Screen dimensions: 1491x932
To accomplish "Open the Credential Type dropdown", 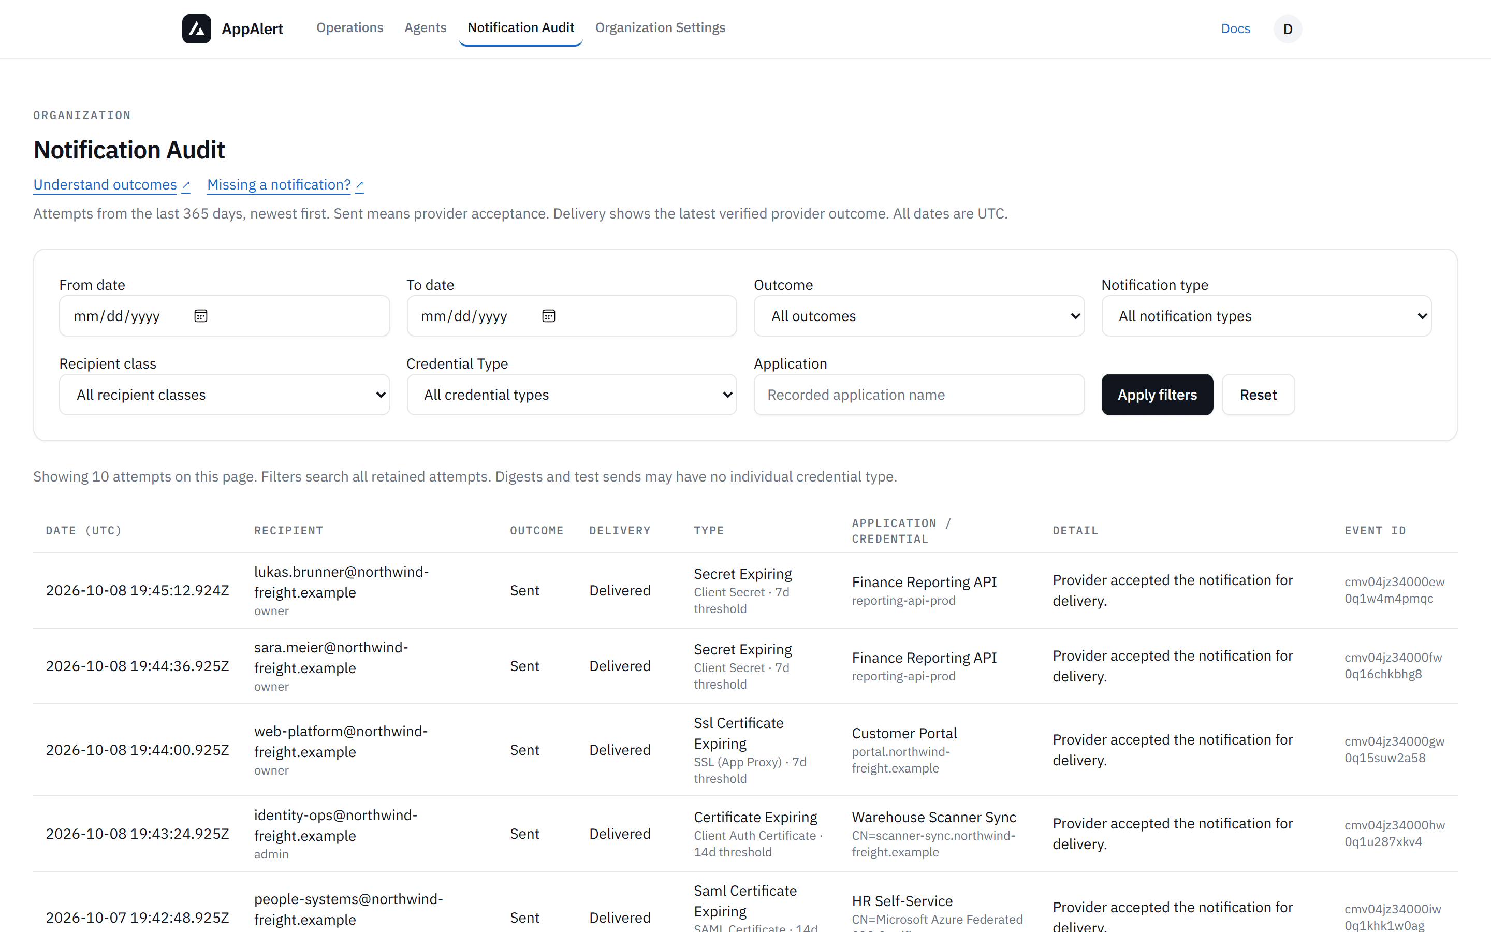I will tap(572, 395).
